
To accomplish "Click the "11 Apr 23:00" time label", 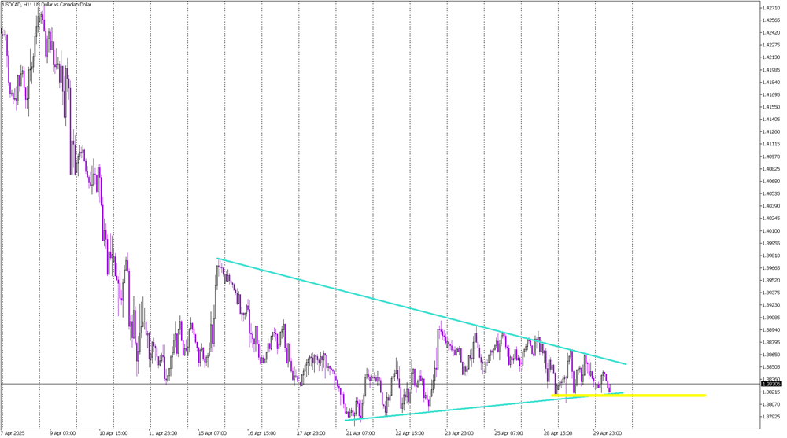I will point(163,433).
